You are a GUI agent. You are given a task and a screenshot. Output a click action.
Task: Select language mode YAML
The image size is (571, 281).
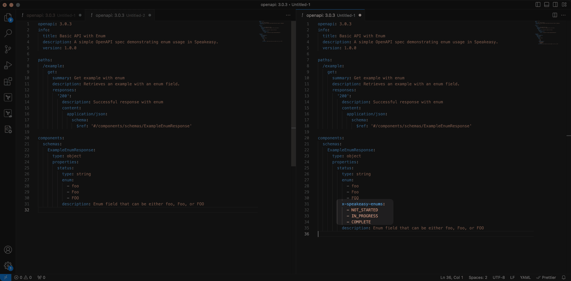pos(525,277)
